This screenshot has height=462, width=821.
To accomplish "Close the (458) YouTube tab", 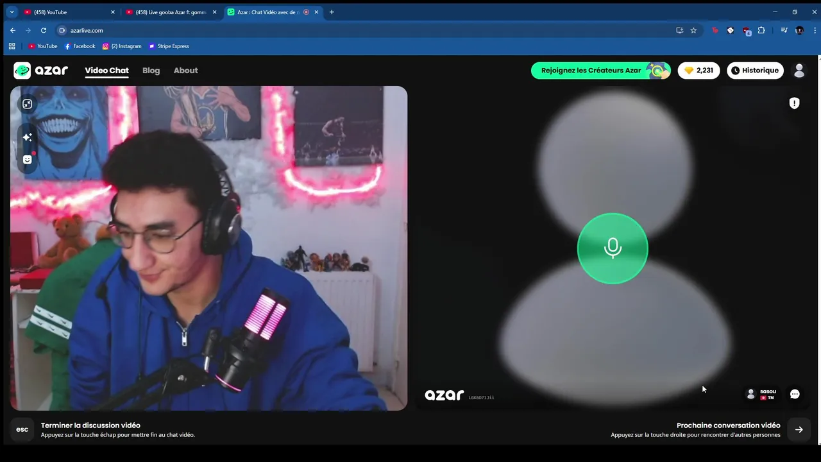I will (113, 12).
